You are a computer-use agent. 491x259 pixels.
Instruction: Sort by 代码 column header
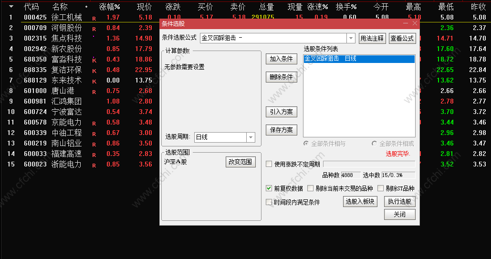point(31,7)
